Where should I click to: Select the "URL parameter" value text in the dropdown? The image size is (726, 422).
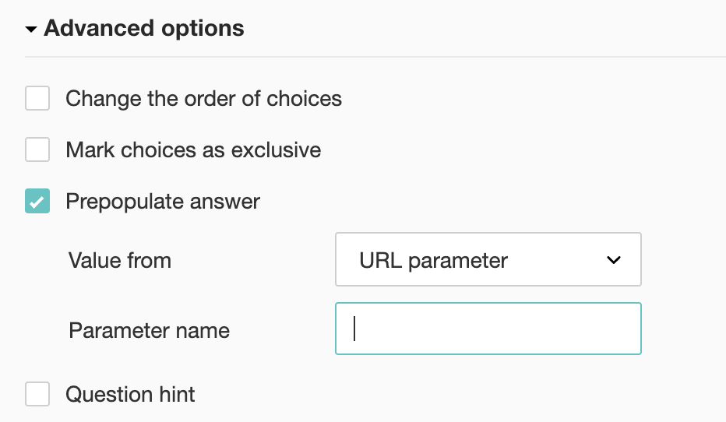[433, 260]
